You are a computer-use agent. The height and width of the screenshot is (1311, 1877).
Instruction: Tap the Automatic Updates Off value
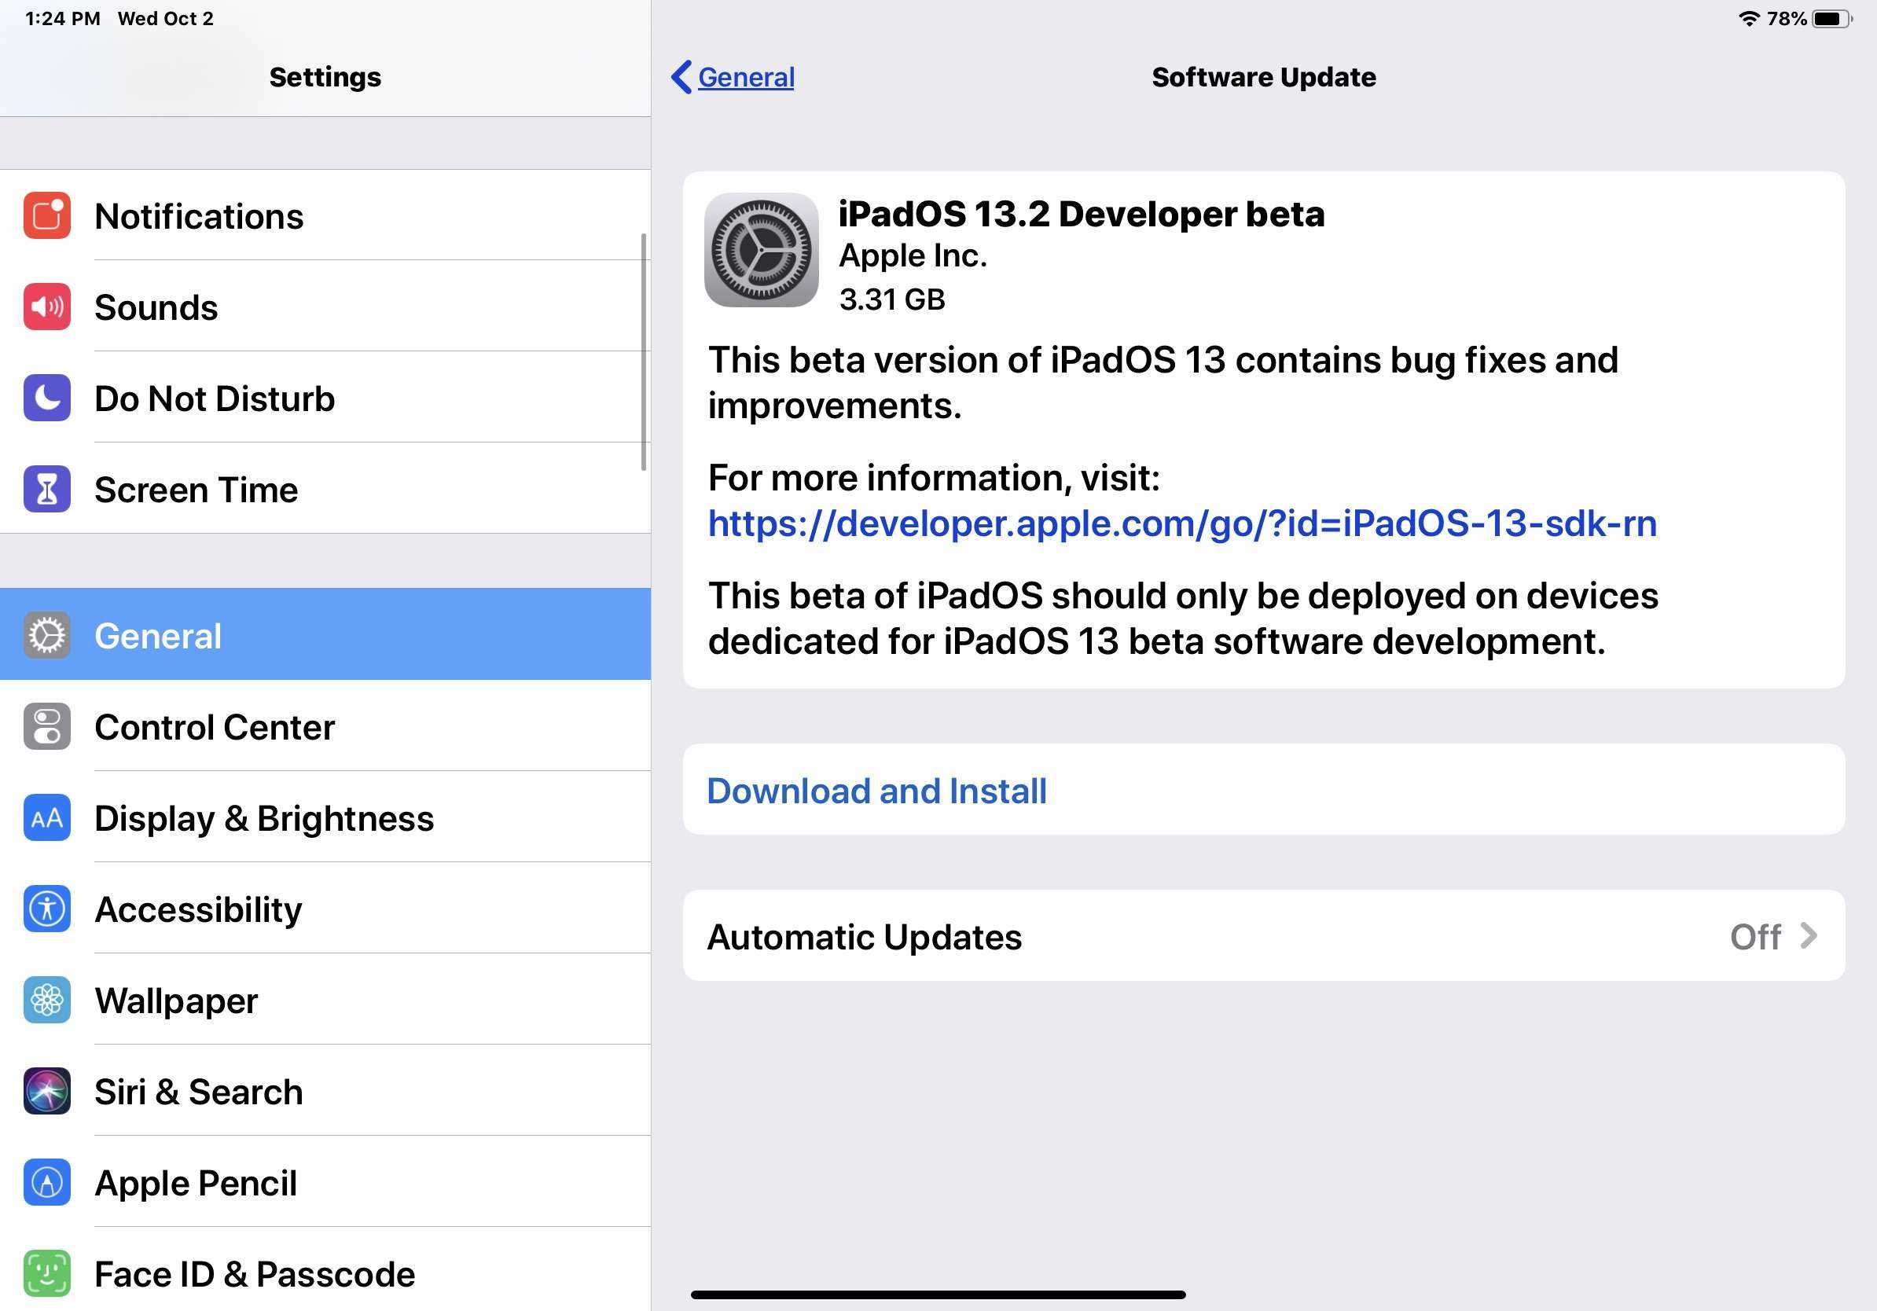pos(1755,937)
